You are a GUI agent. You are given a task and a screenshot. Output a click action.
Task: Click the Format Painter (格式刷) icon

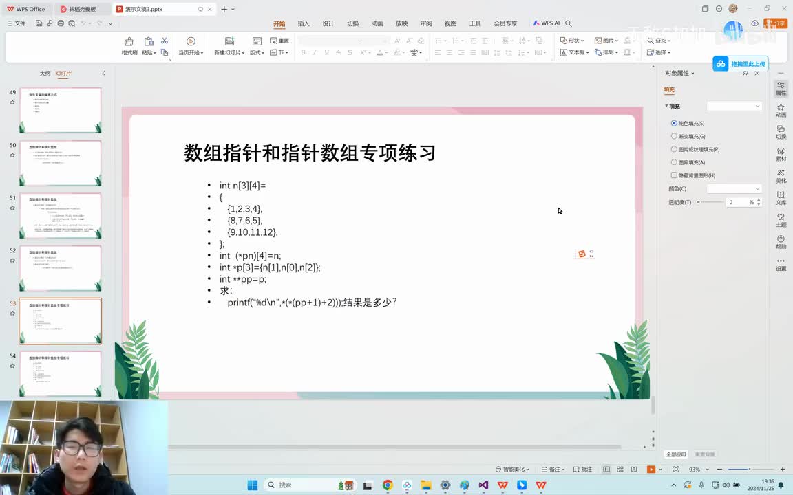(129, 41)
